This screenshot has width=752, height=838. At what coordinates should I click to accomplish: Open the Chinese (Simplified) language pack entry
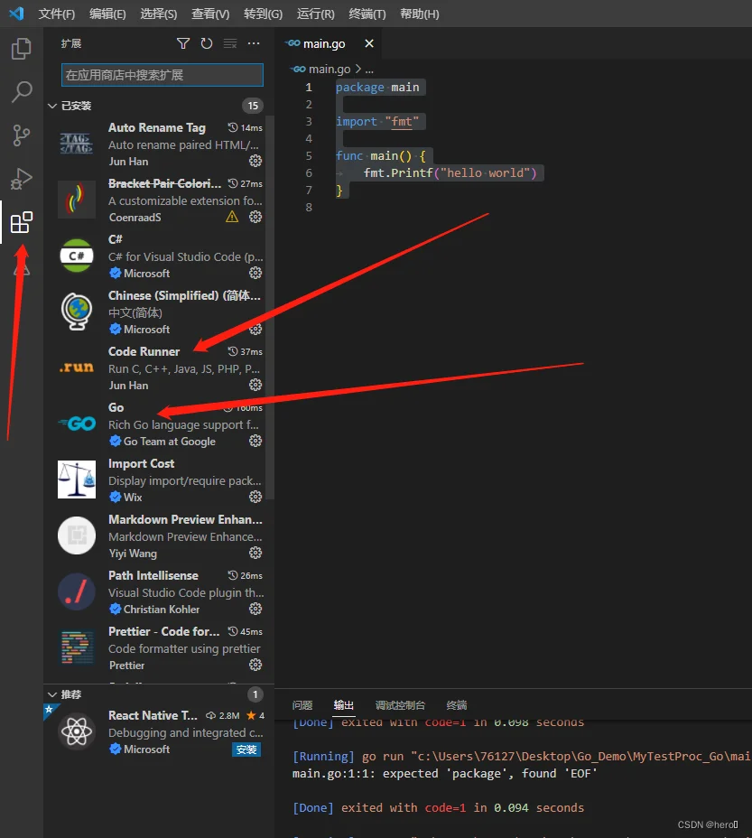point(159,312)
